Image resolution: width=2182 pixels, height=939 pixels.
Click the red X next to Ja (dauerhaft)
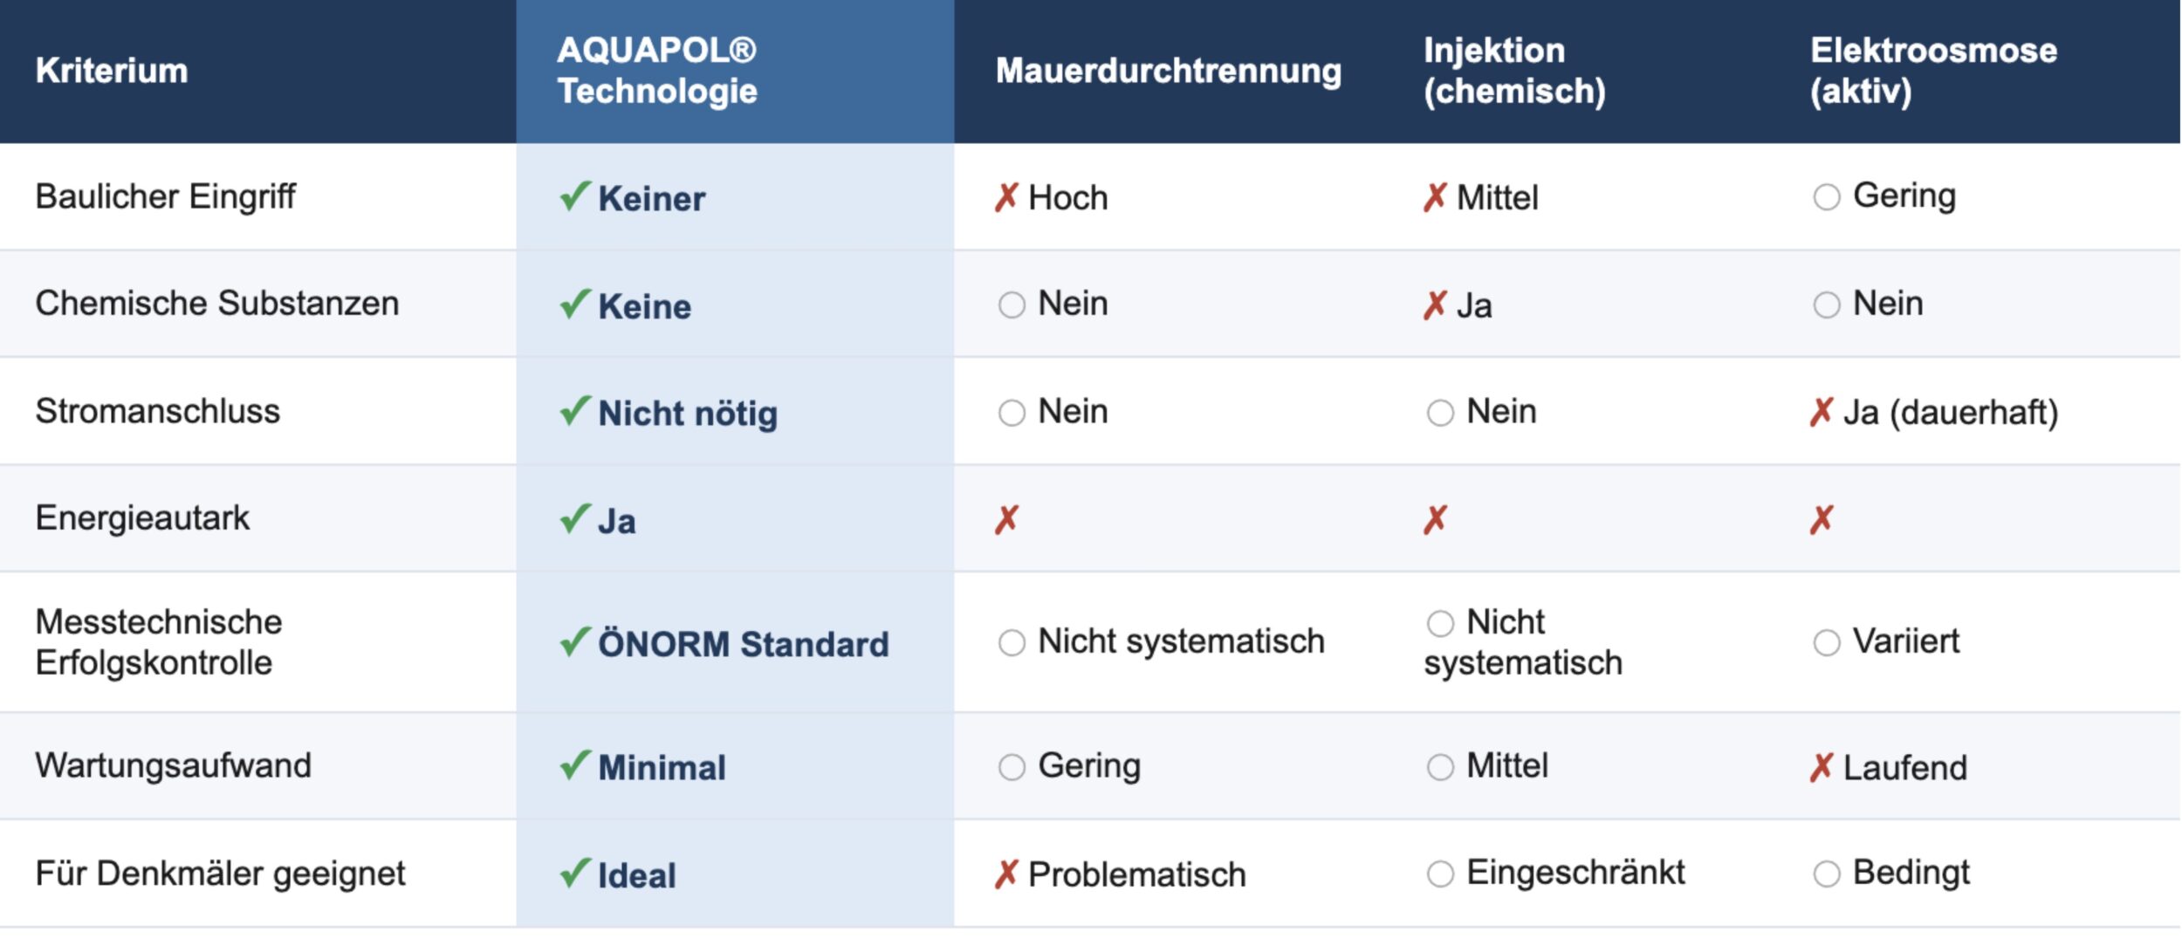(x=1821, y=412)
